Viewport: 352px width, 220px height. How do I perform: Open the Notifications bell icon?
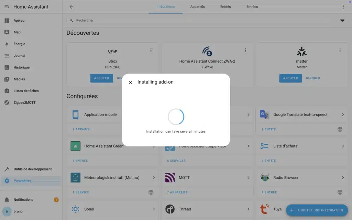(x=7, y=200)
